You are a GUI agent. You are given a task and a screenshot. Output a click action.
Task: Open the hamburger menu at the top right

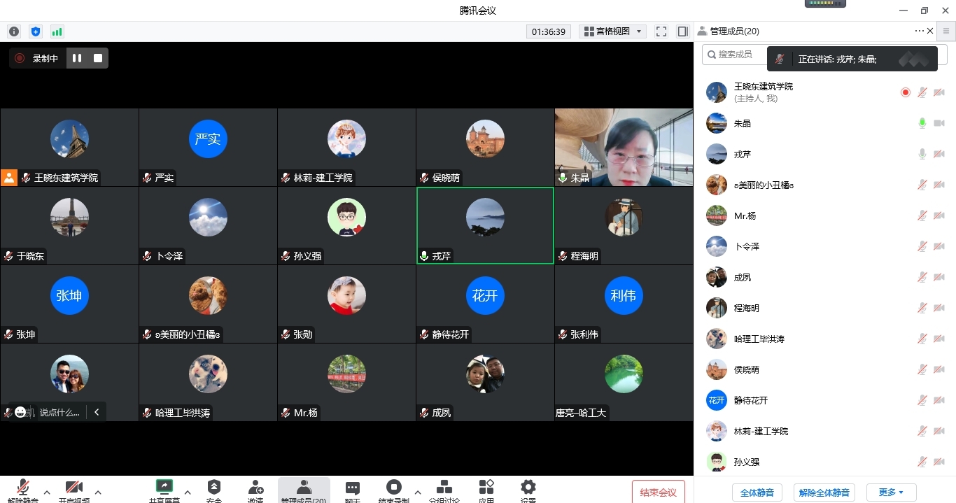[x=946, y=31]
